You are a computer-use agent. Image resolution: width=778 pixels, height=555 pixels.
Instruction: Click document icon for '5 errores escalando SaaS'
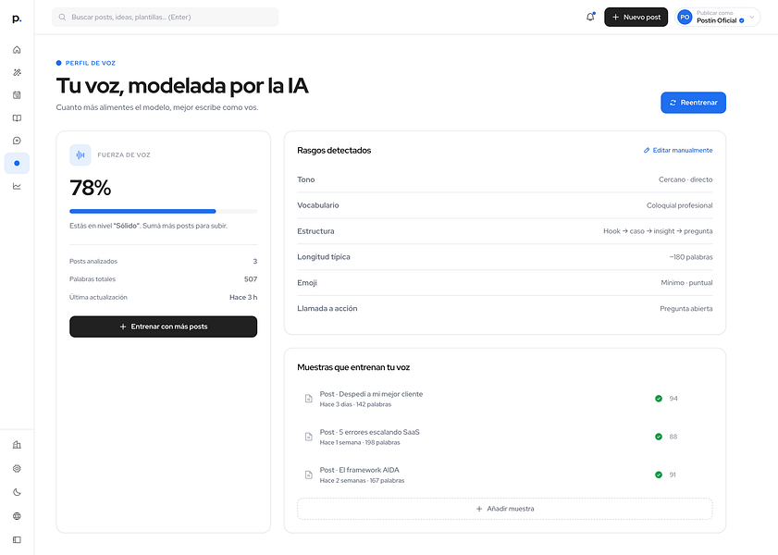[309, 437]
